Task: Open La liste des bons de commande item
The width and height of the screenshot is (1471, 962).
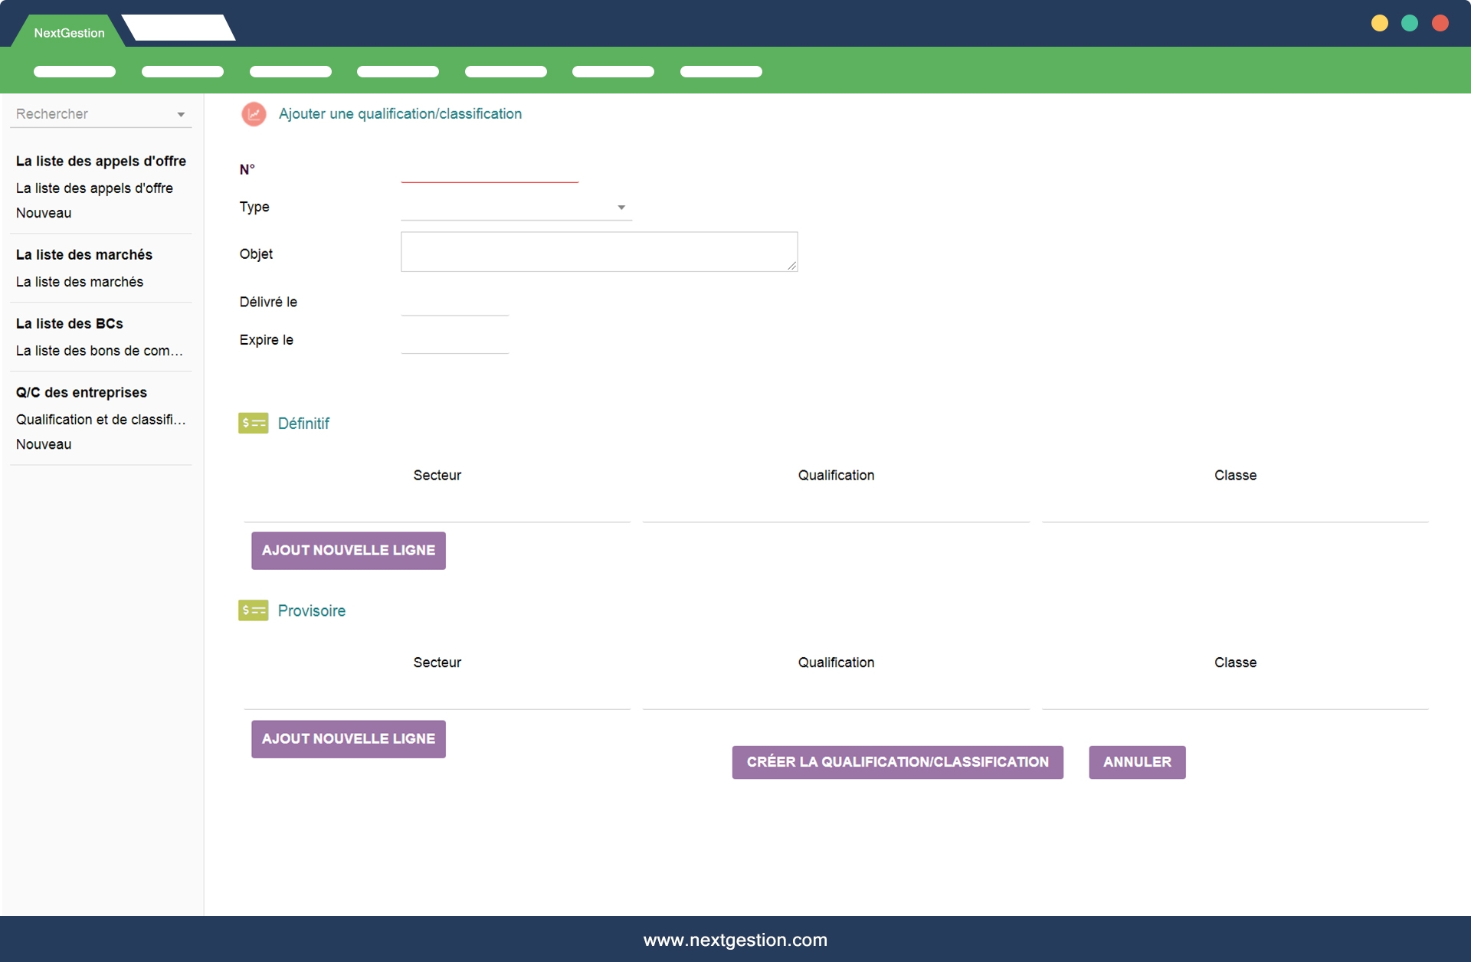Action: point(100,351)
